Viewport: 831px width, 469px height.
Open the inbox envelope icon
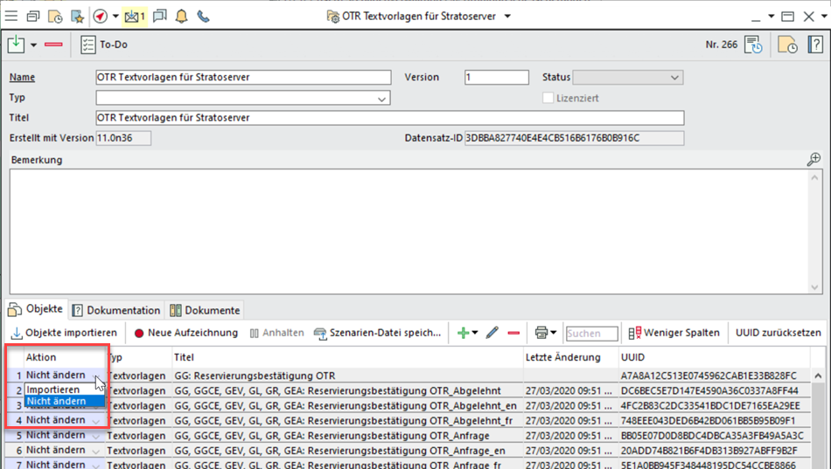pyautogui.click(x=133, y=17)
